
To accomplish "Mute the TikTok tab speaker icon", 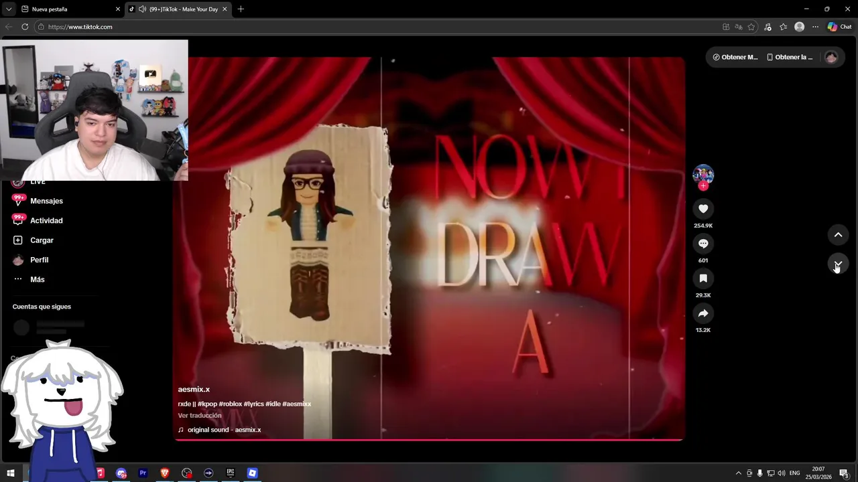I will (142, 9).
